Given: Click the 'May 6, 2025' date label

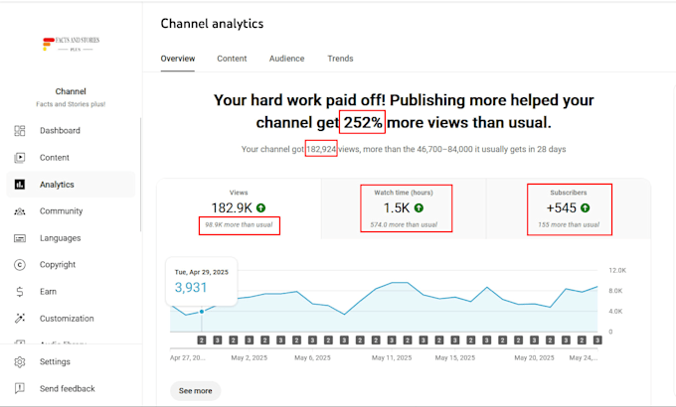Looking at the screenshot, I should [x=312, y=358].
